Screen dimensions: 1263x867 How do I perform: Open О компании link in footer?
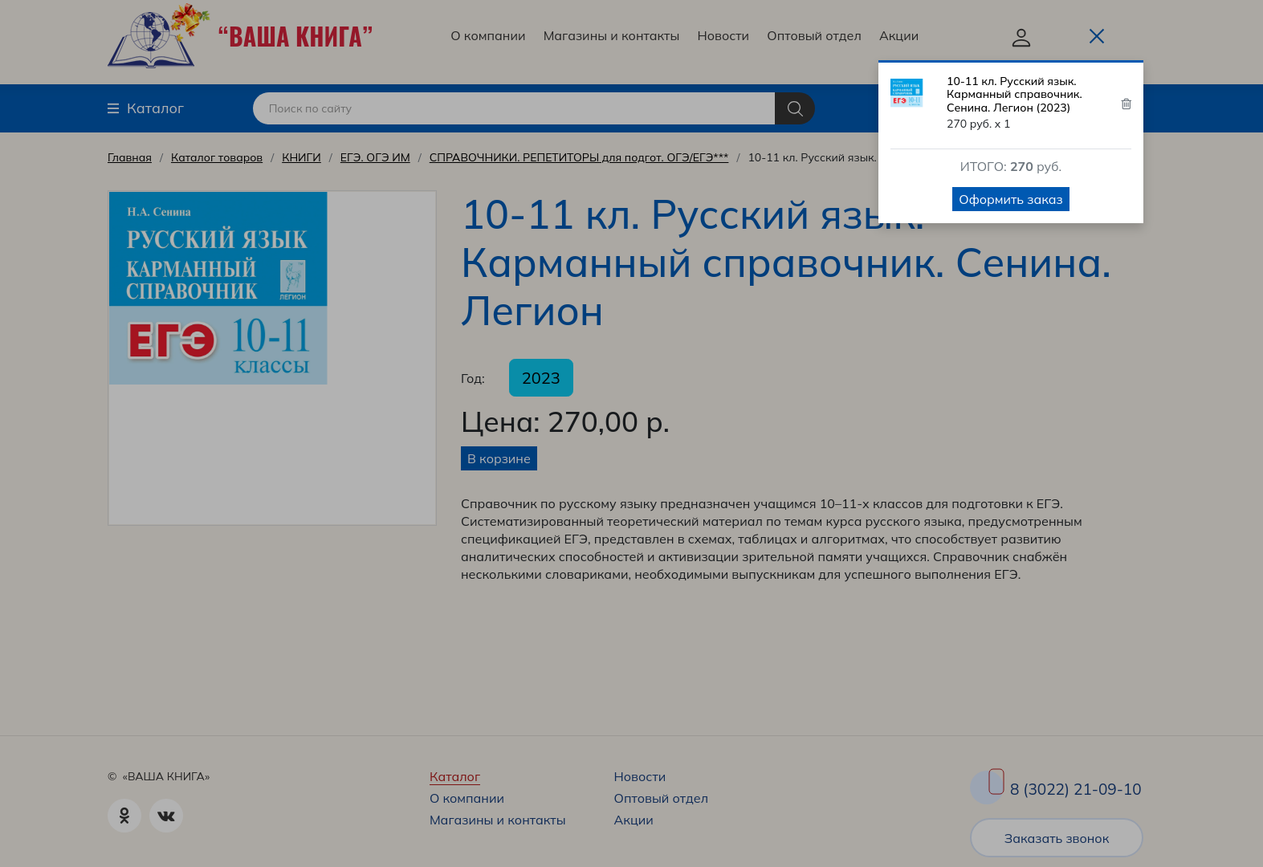coord(466,798)
